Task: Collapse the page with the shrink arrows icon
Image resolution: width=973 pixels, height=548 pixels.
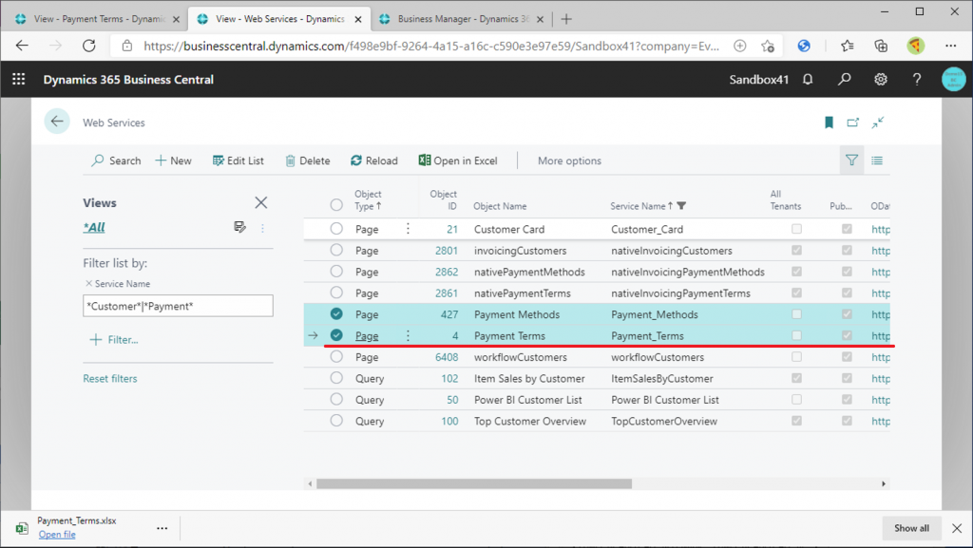Action: pos(877,123)
